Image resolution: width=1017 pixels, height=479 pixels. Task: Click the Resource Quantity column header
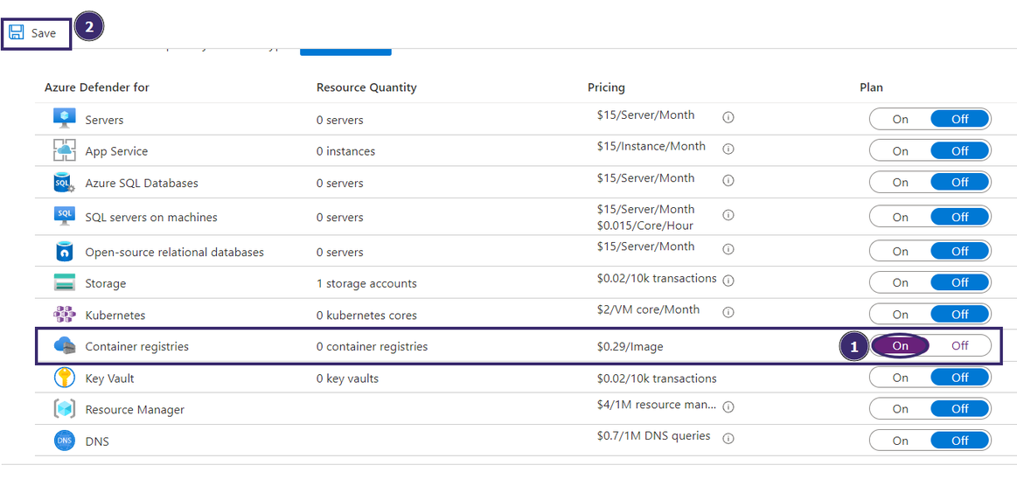(x=366, y=87)
